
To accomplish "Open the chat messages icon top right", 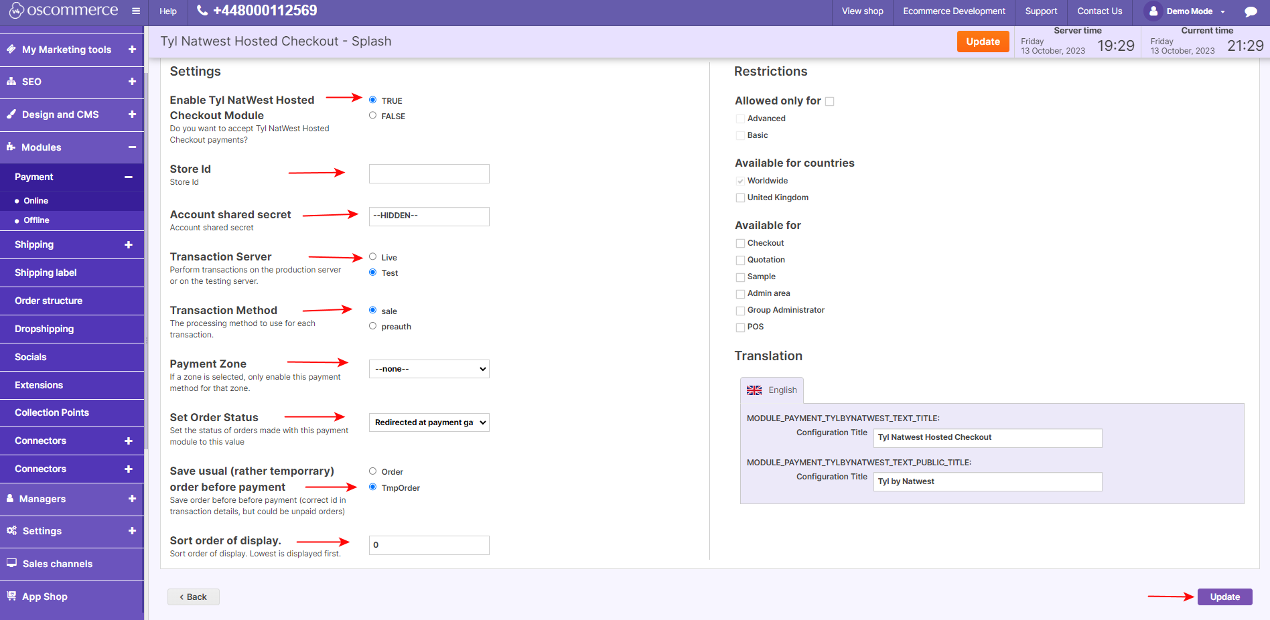I will (x=1251, y=11).
